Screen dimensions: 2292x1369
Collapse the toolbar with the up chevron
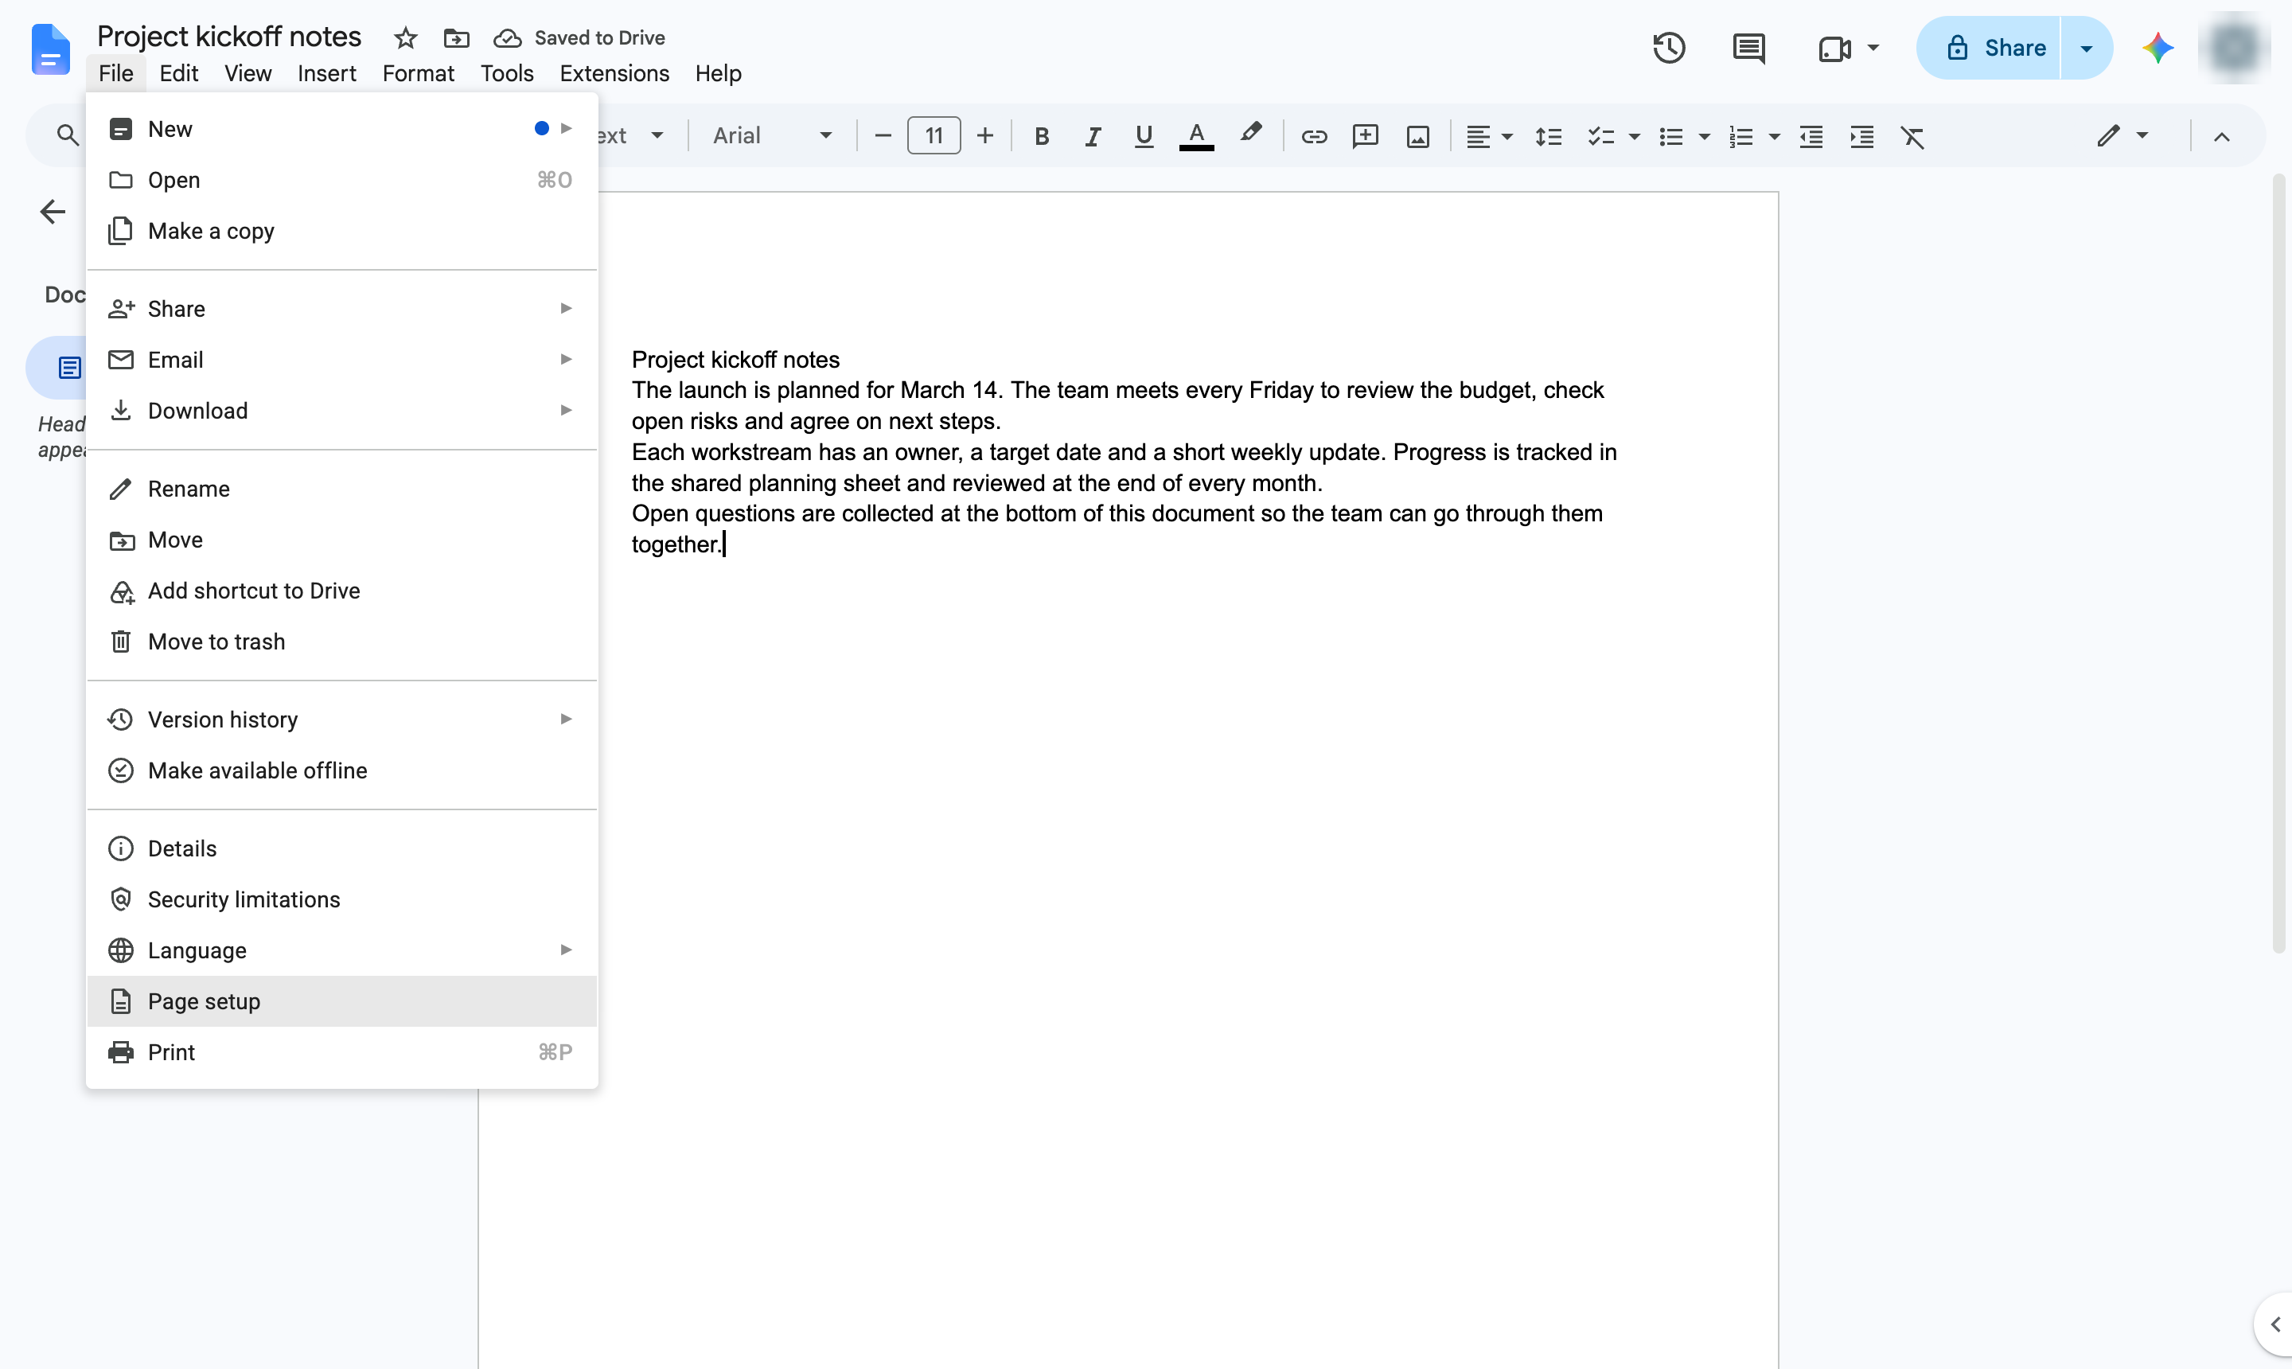2221,138
